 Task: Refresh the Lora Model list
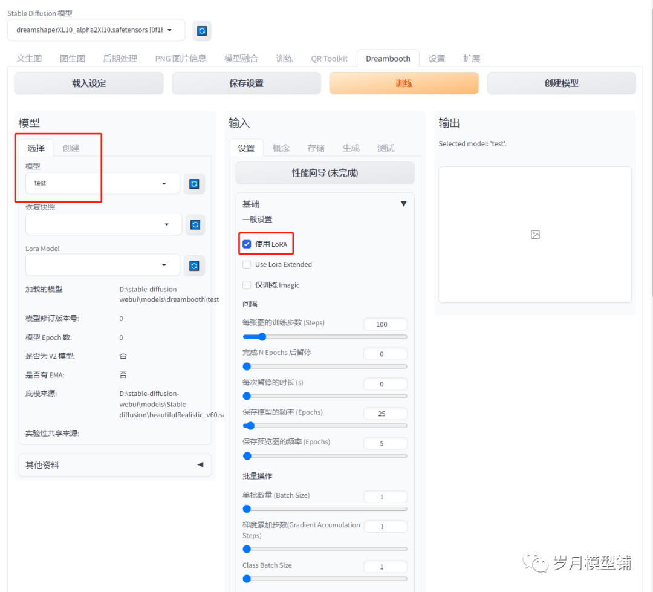click(194, 266)
